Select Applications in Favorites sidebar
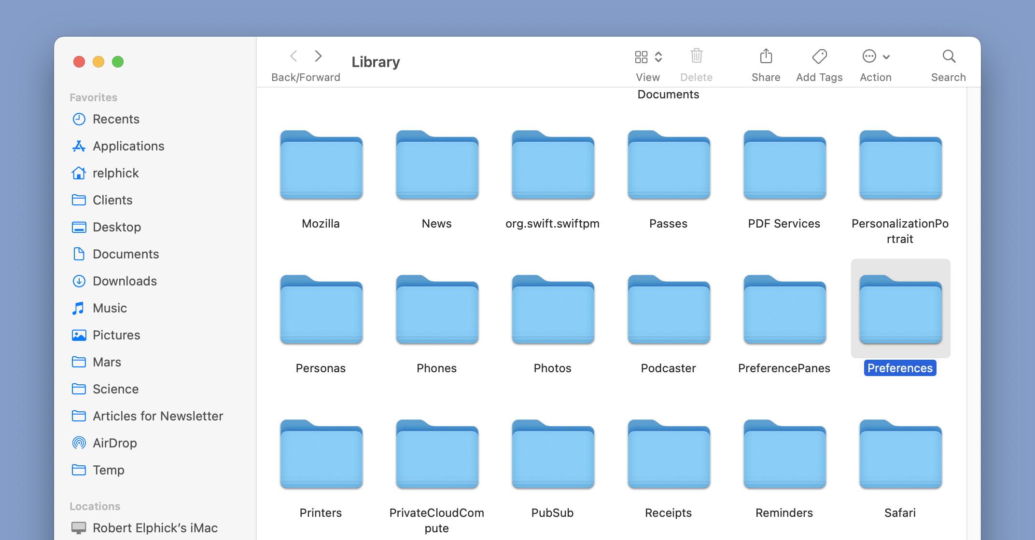This screenshot has width=1035, height=540. coord(128,146)
